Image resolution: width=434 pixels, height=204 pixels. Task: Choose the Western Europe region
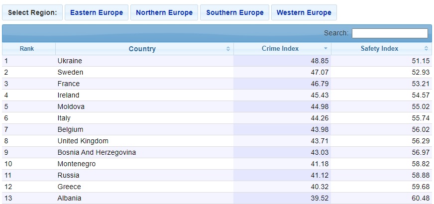coord(304,12)
